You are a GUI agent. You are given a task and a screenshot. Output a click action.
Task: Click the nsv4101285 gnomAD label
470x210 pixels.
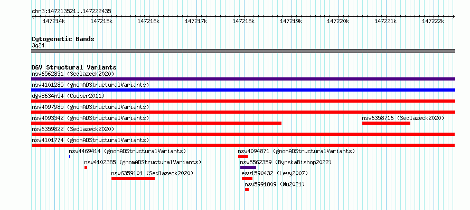pyautogui.click(x=90, y=85)
